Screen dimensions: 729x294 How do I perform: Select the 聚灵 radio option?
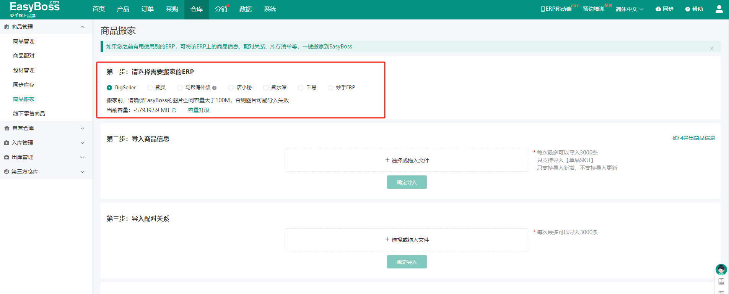coord(150,88)
